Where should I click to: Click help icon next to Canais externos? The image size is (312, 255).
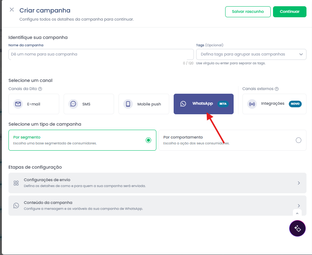tap(277, 89)
